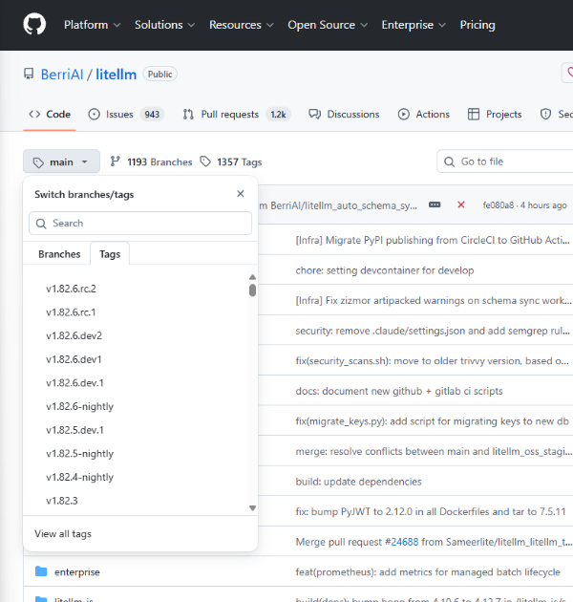
Task: Select the Tags tab in the popup
Action: coord(110,254)
